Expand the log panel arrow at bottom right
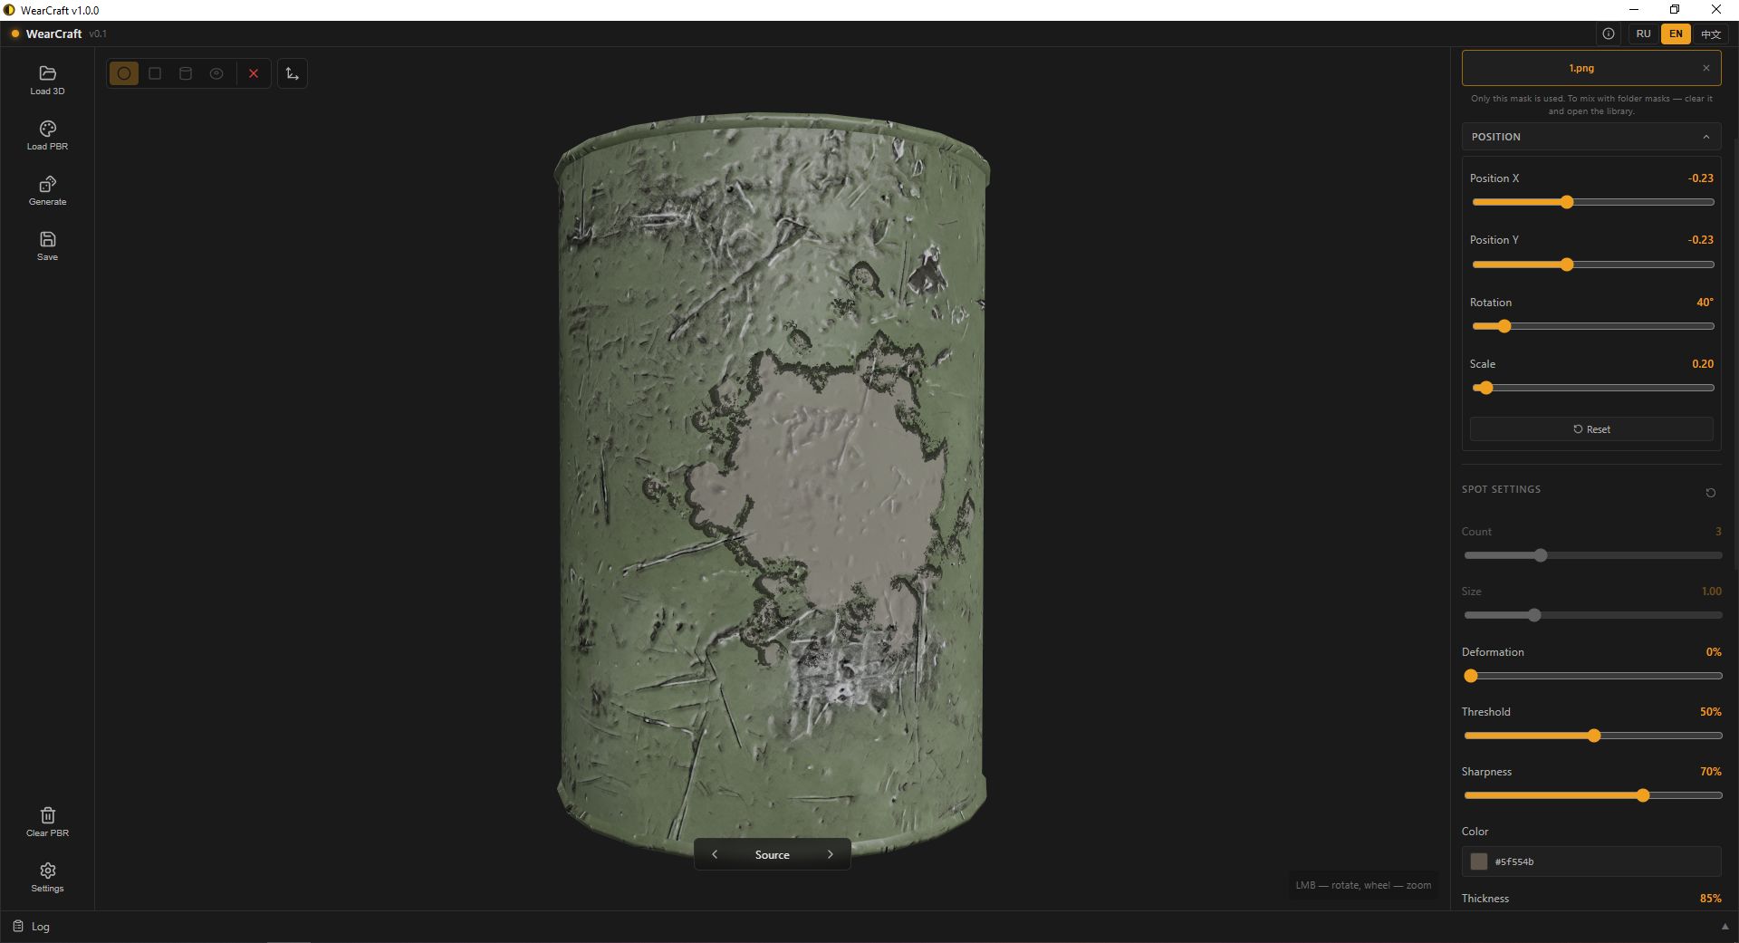This screenshot has height=943, width=1739. coord(1725,927)
